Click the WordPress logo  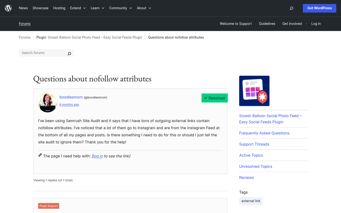(x=8, y=8)
